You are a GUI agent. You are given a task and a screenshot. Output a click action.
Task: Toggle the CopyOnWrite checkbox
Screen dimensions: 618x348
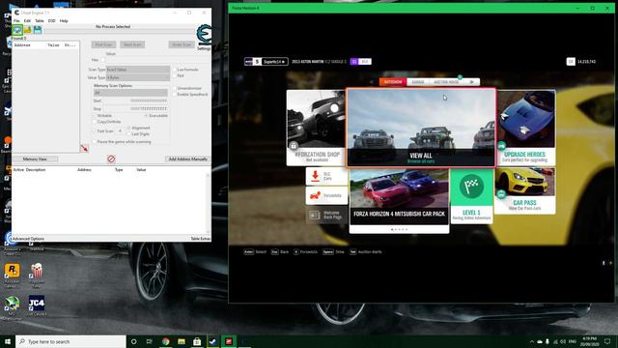click(x=95, y=122)
